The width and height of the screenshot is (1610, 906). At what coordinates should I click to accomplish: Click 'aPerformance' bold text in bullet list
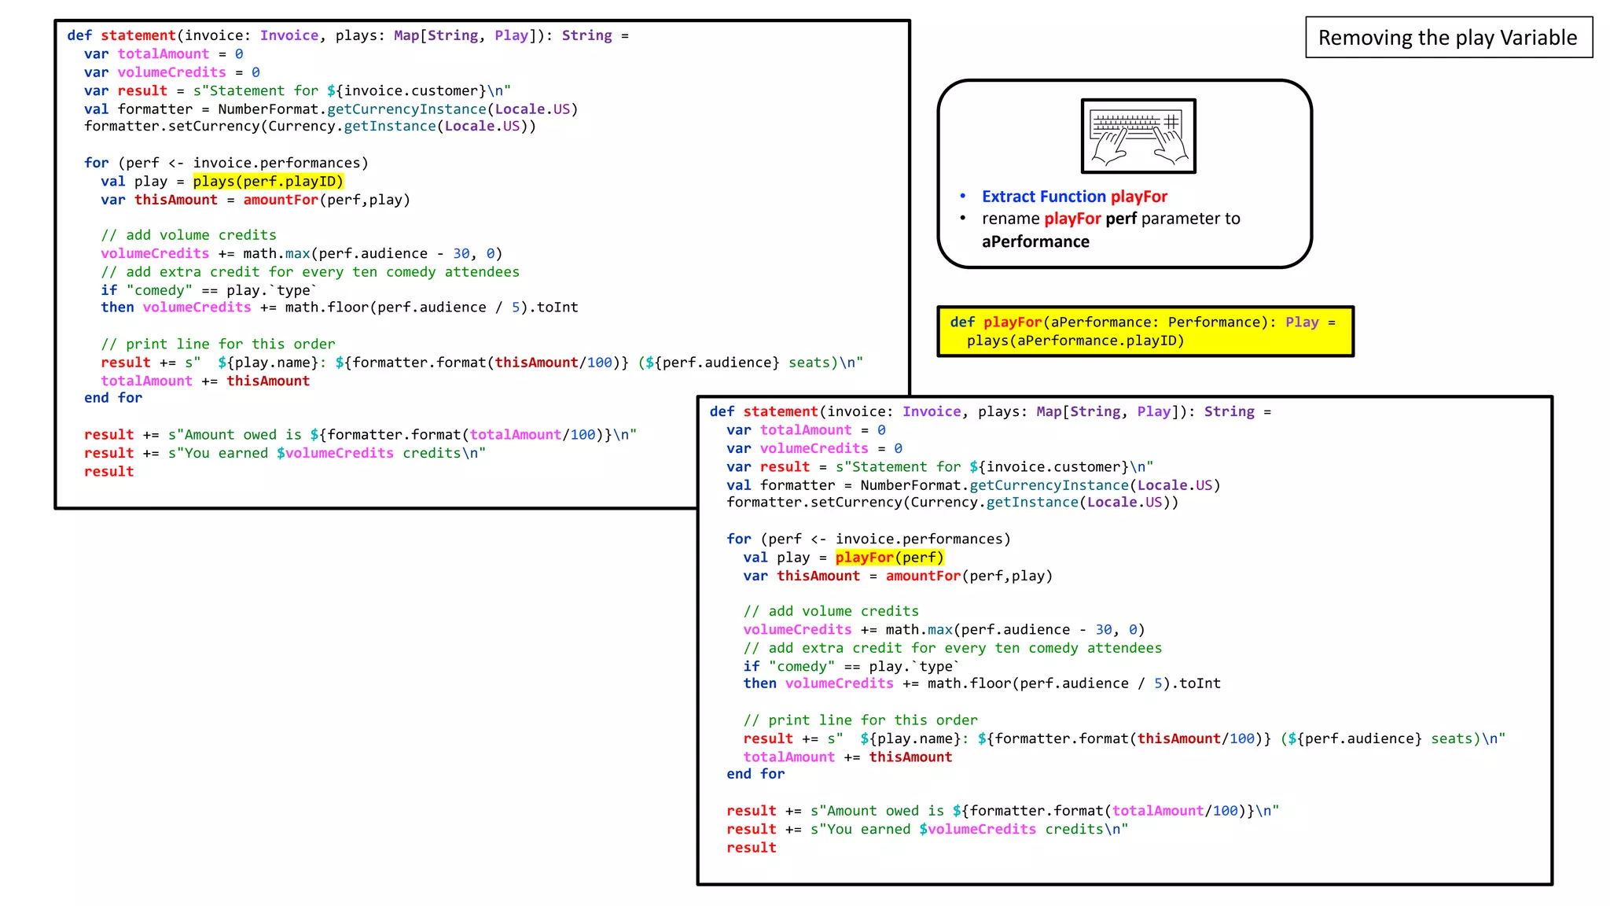[x=1035, y=242]
